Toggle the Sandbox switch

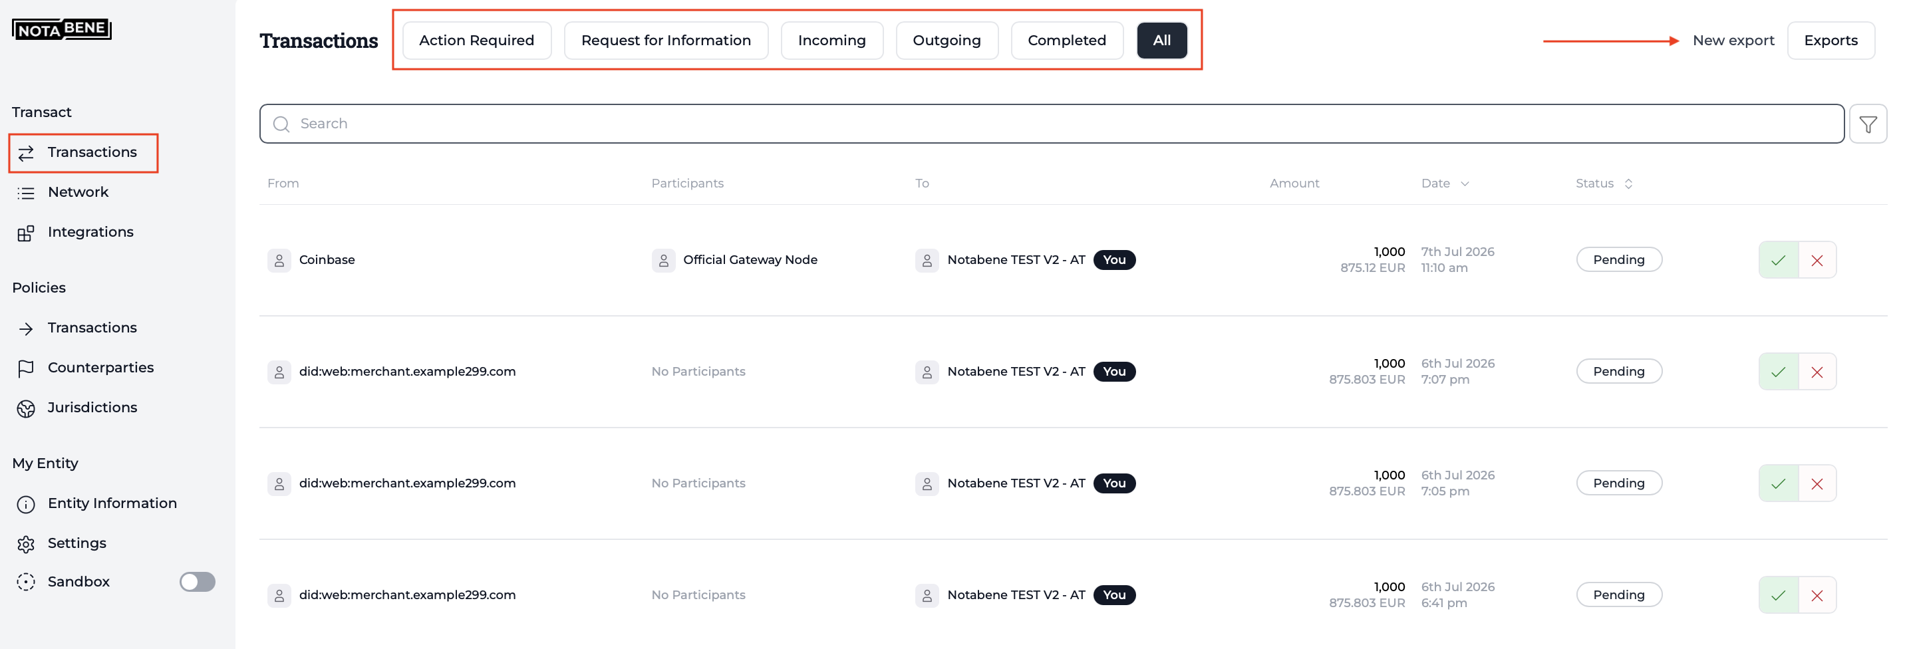(198, 583)
